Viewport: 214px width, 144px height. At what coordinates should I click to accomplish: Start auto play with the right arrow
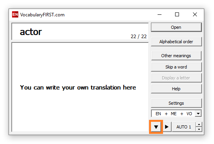pyautogui.click(x=167, y=127)
